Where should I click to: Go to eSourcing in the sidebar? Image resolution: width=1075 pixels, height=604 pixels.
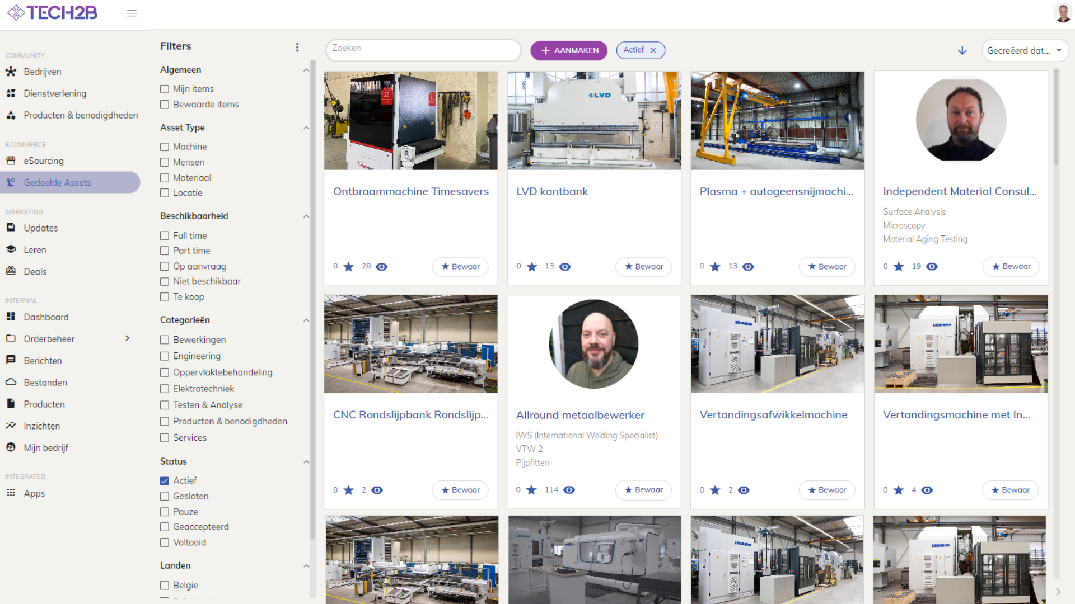click(44, 161)
